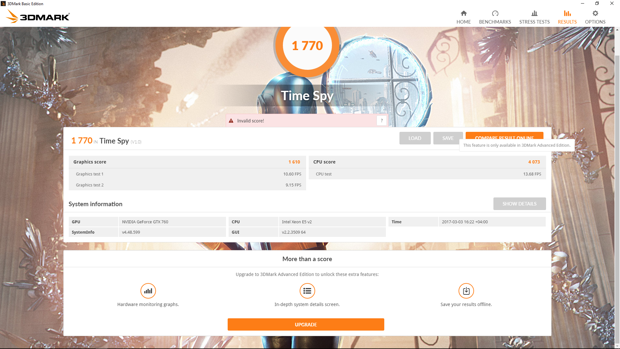The image size is (620, 349).
Task: Click the LOAD button
Action: coord(415,138)
